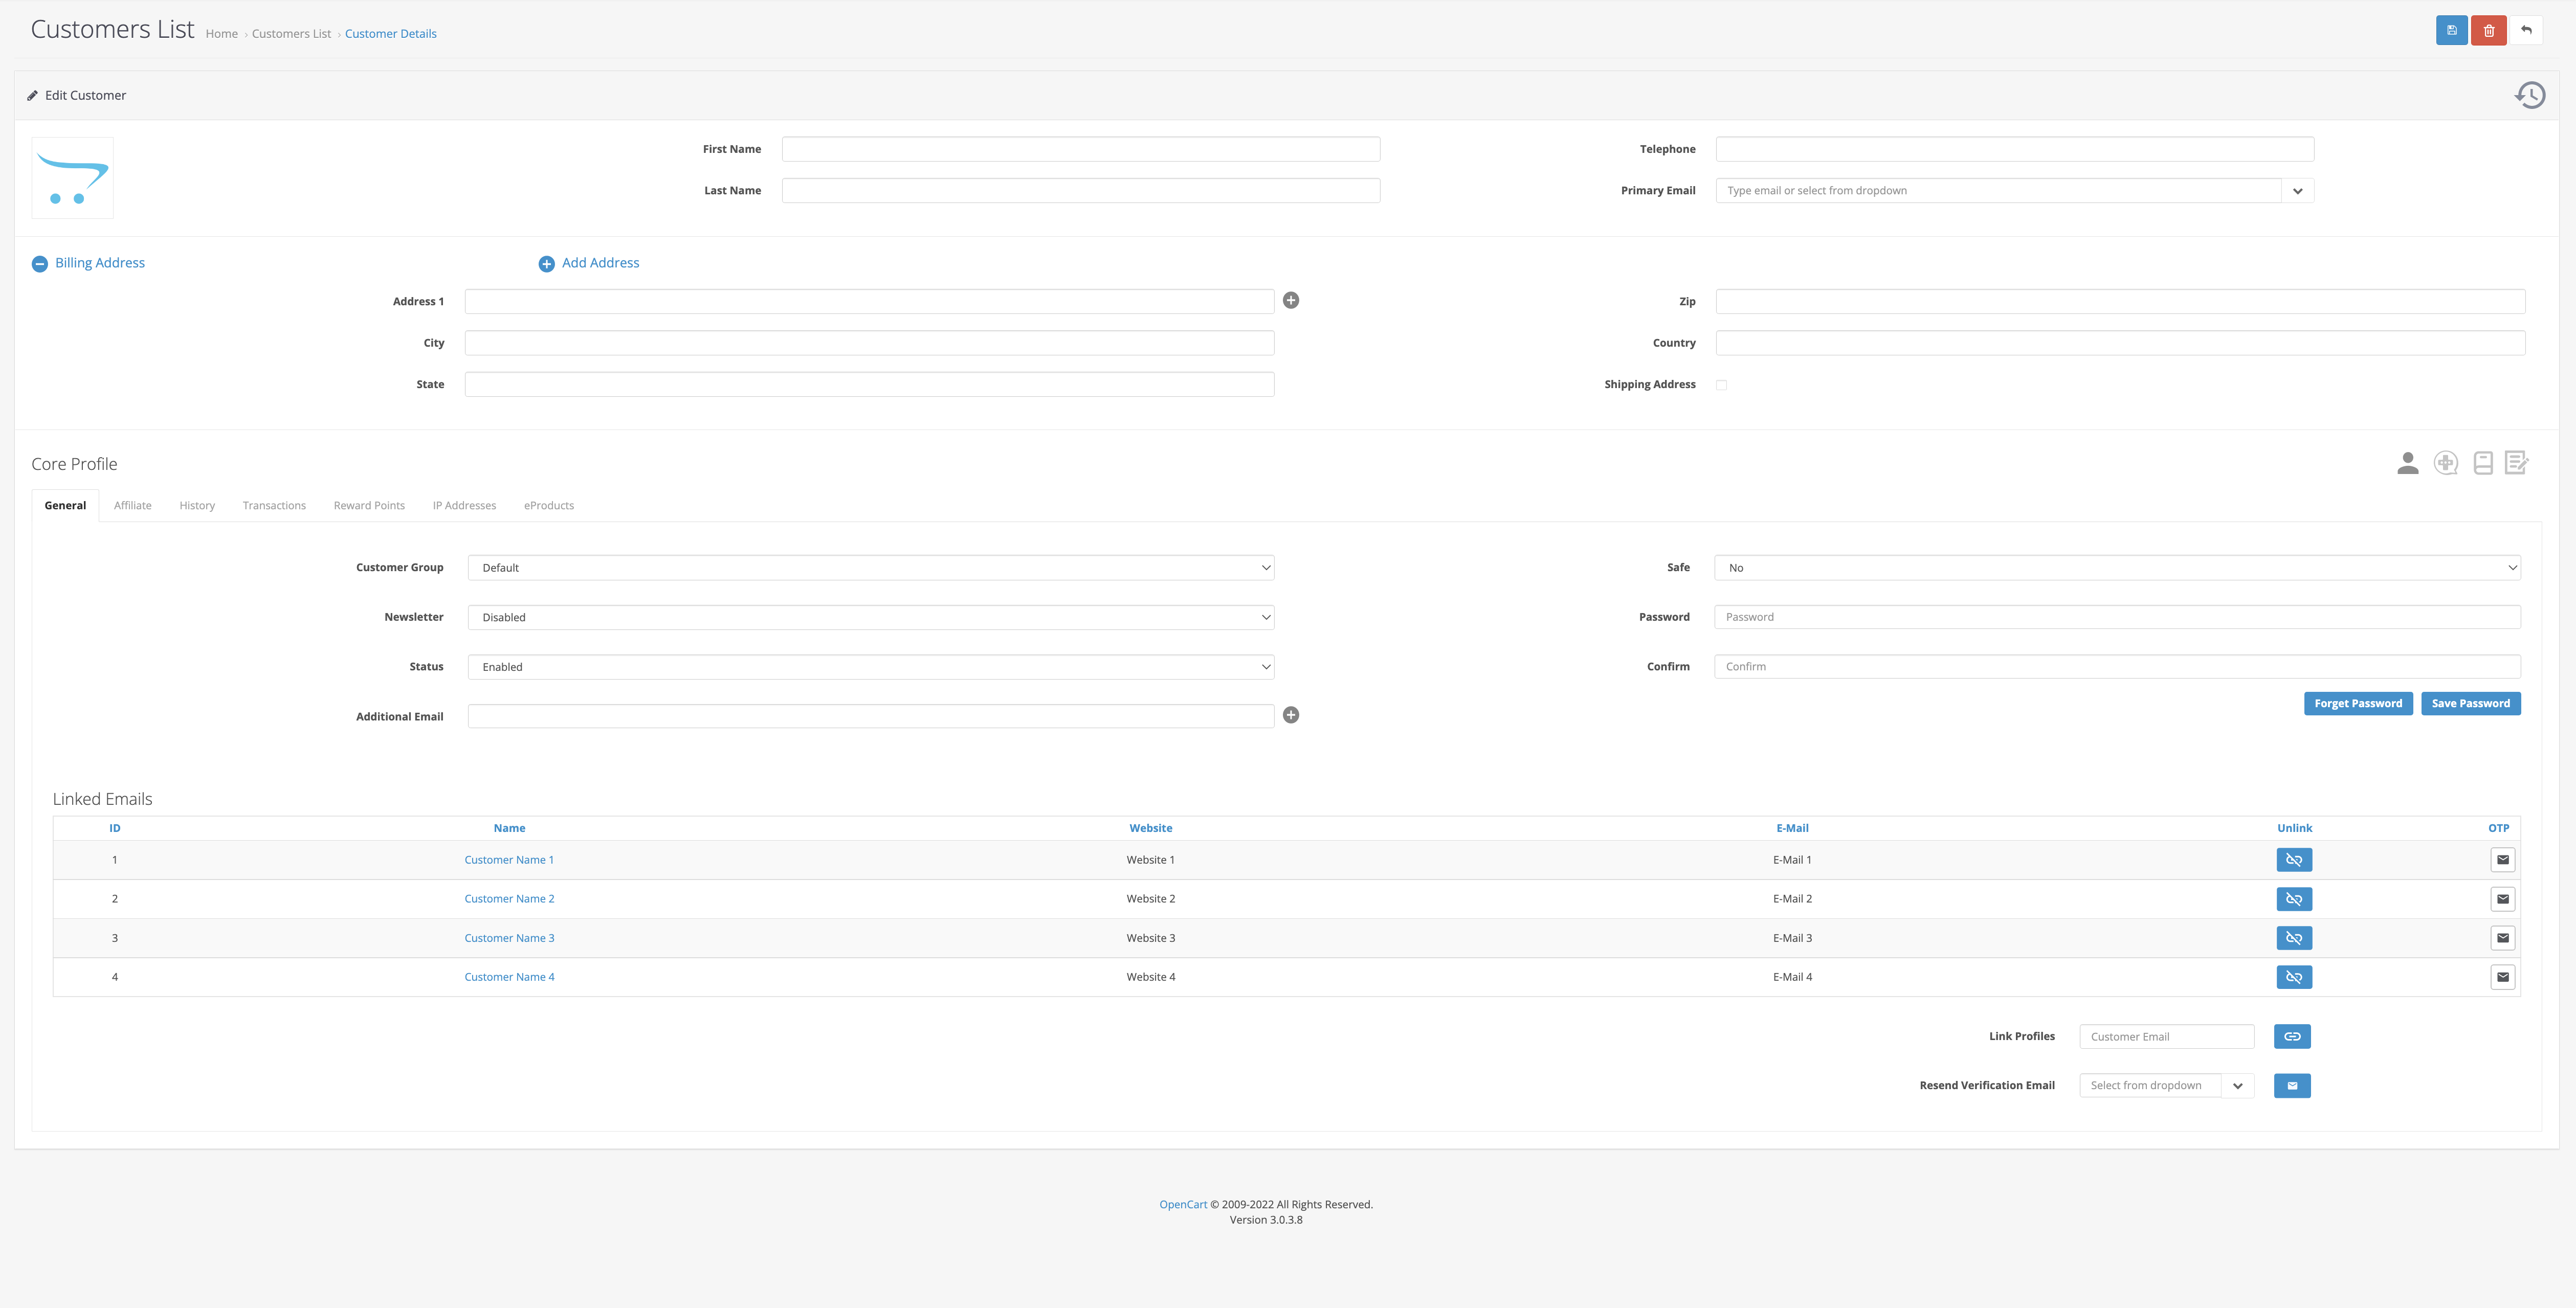Viewport: 2576px width, 1308px height.
Task: Open the Safe dropdown
Action: [x=2116, y=568]
